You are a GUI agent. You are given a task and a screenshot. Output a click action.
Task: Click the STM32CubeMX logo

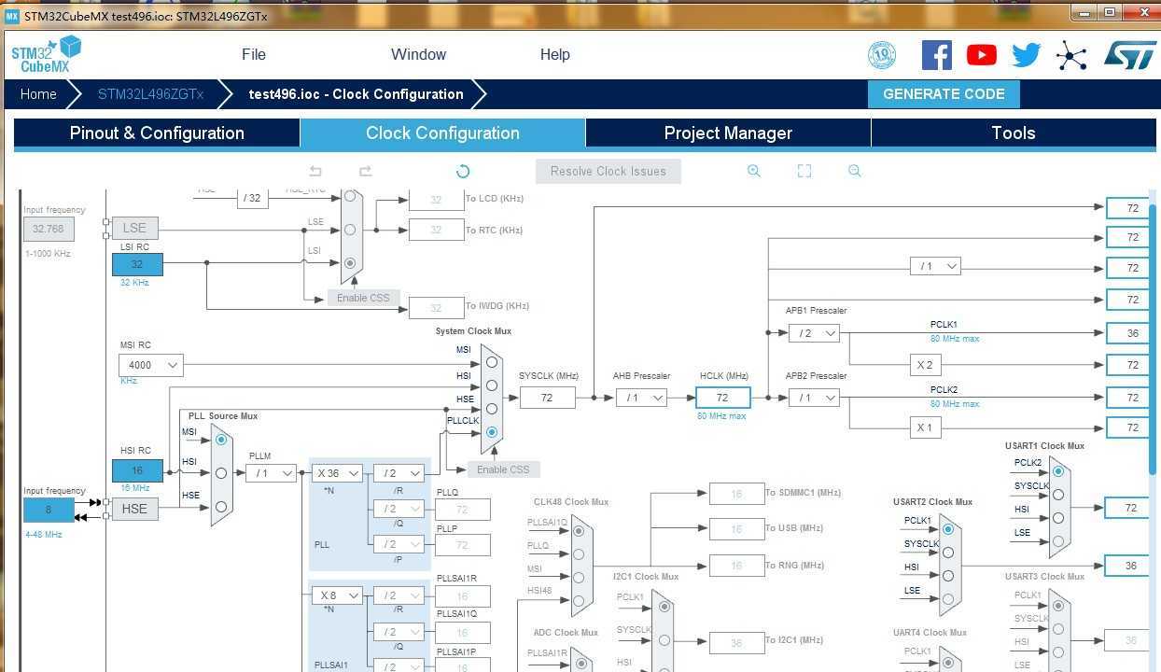47,55
